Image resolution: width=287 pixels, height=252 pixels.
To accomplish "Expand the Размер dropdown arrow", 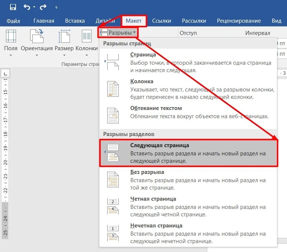I will pos(64,55).
